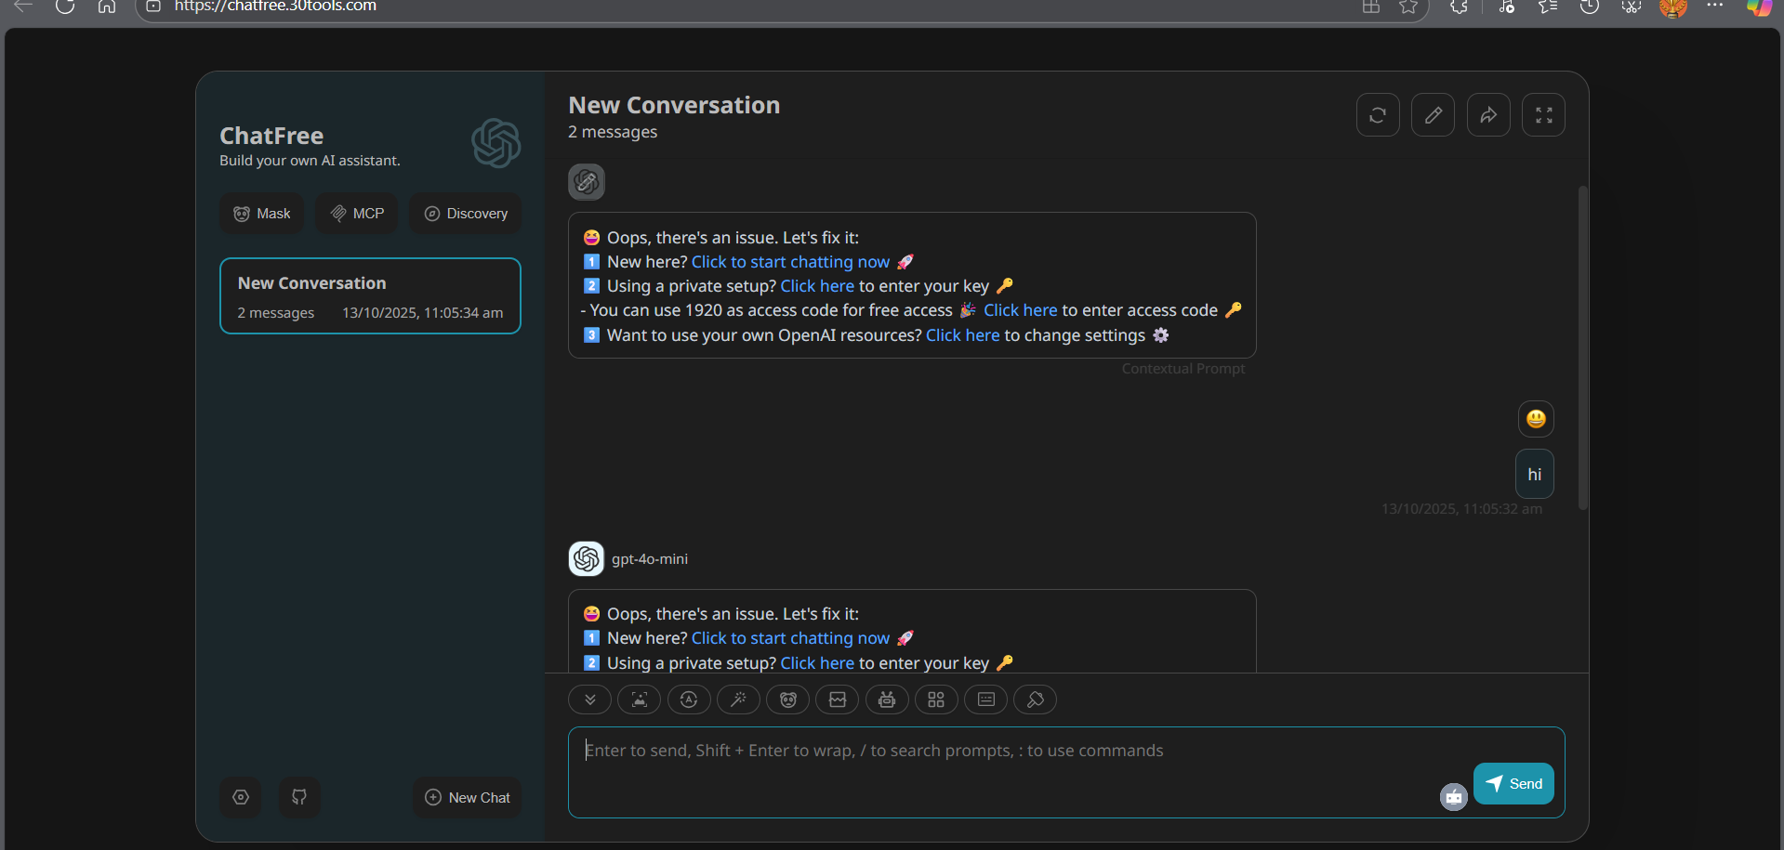Click the message input text field
The width and height of the screenshot is (1784, 850).
(1004, 771)
